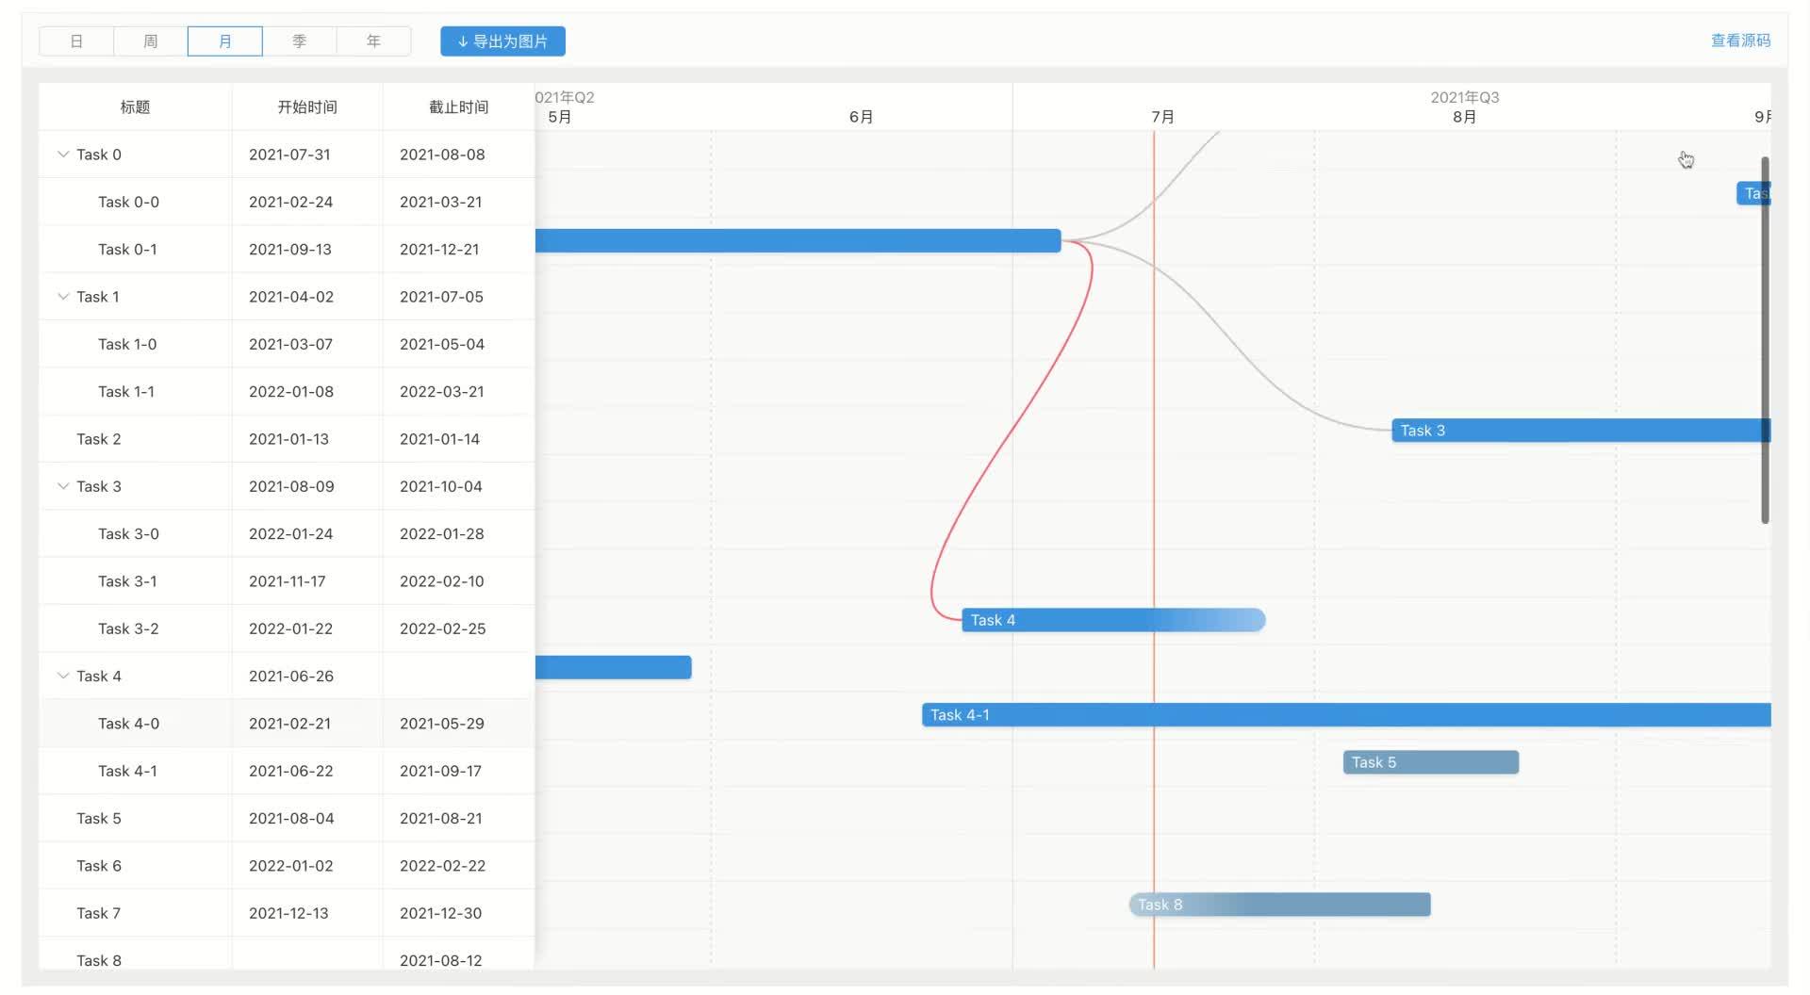Select the 年 (year) view
This screenshot has height=995, width=1810.
[373, 41]
